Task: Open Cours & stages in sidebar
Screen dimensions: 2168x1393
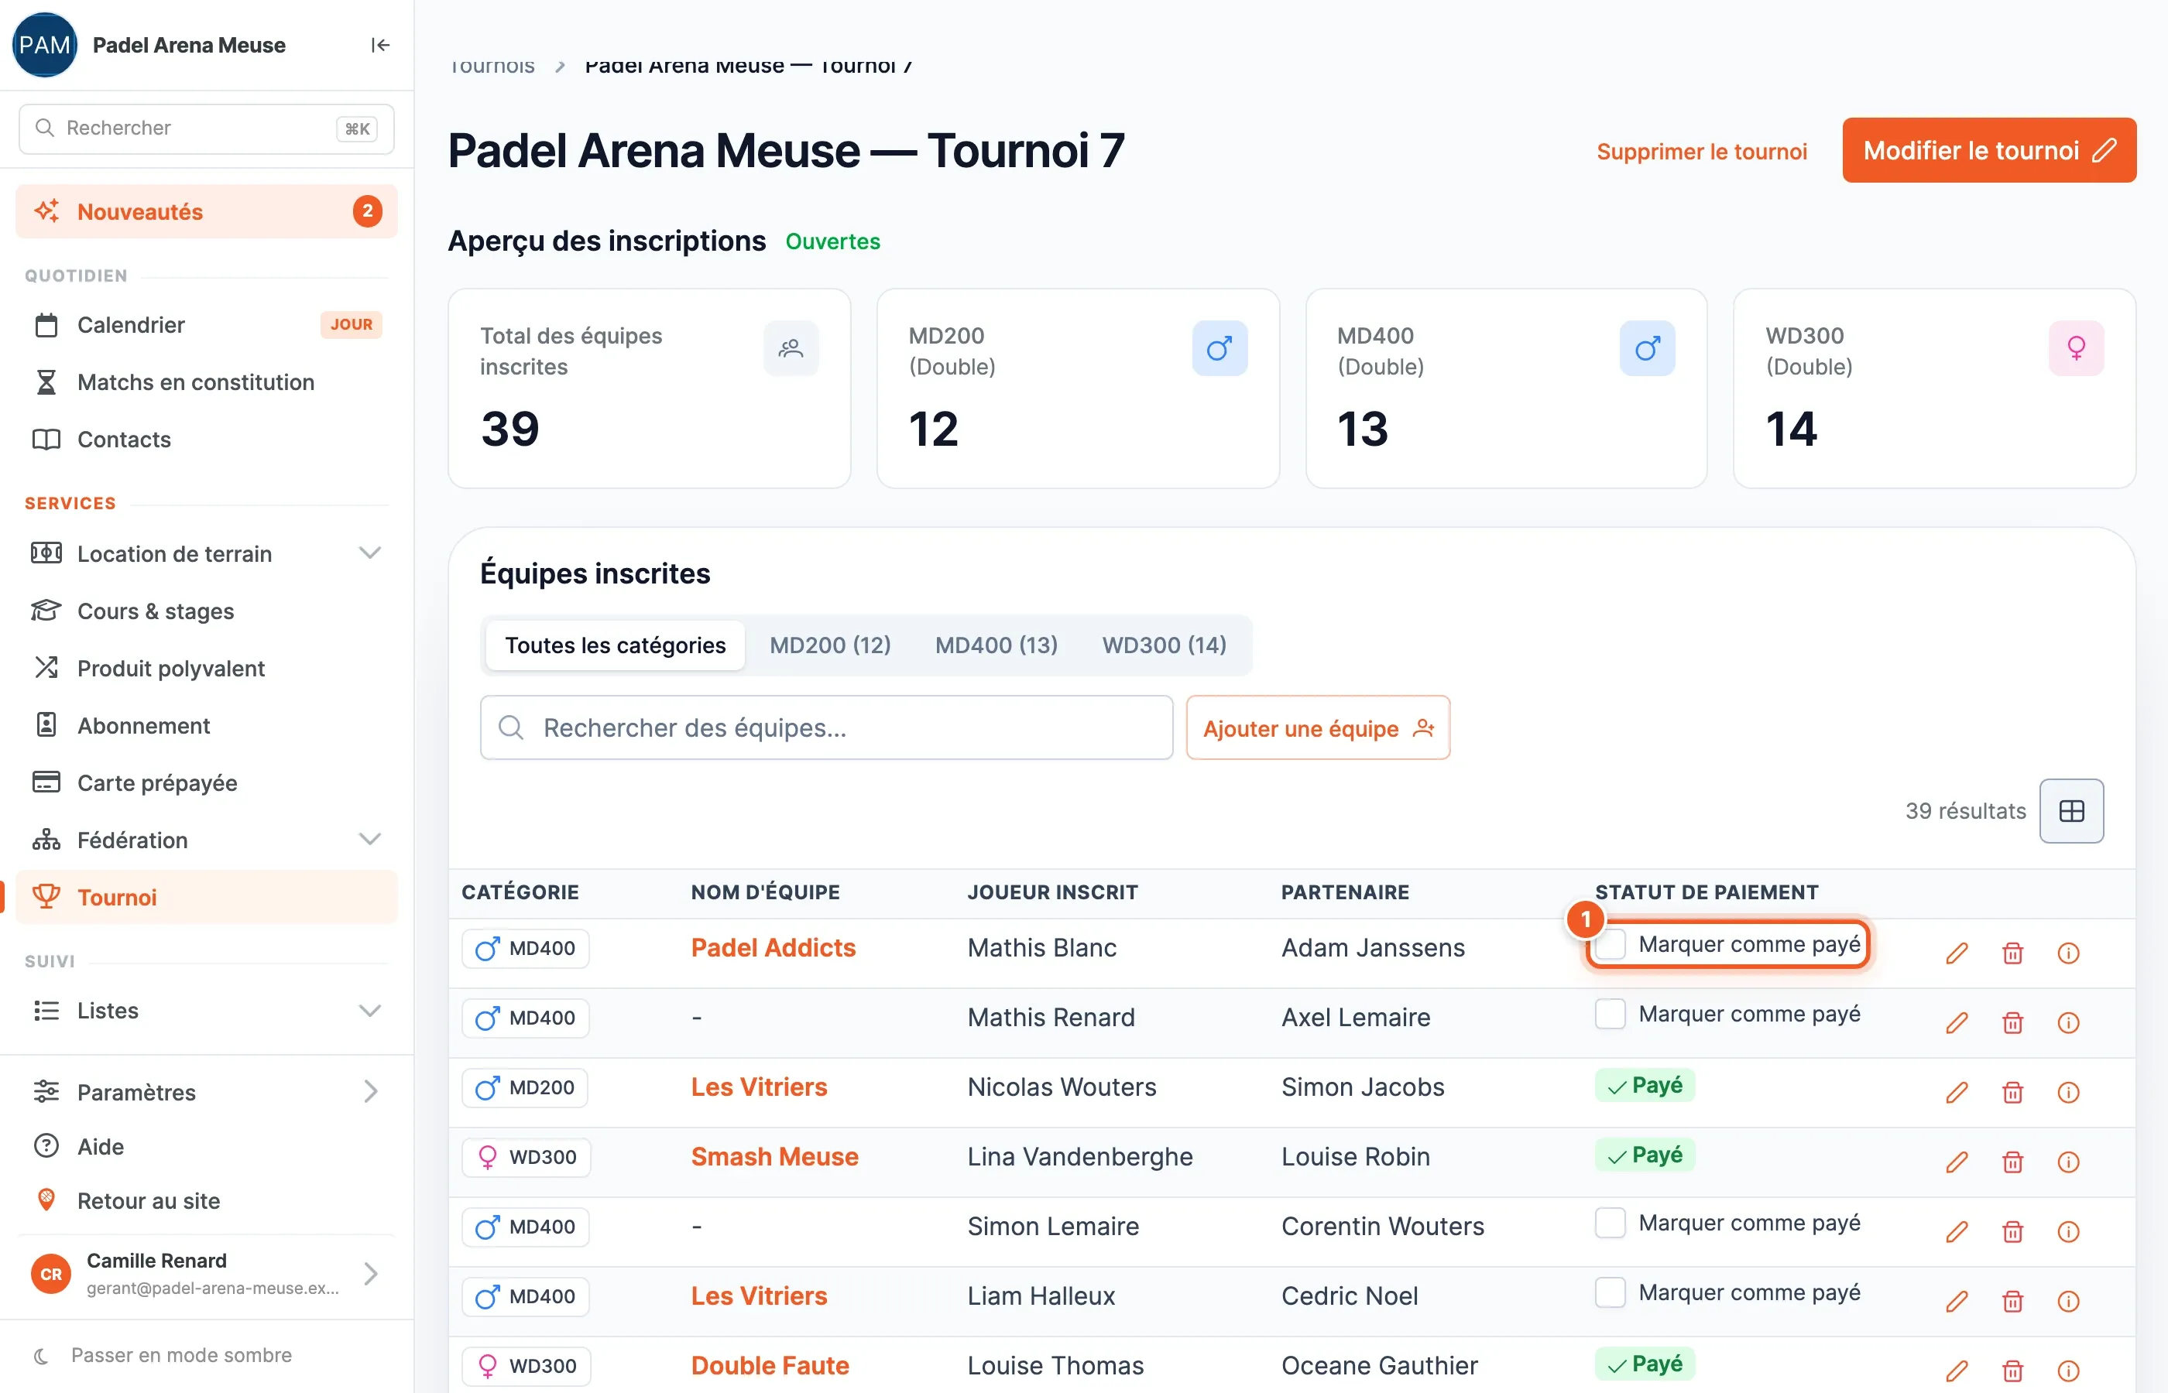Action: tap(206, 611)
